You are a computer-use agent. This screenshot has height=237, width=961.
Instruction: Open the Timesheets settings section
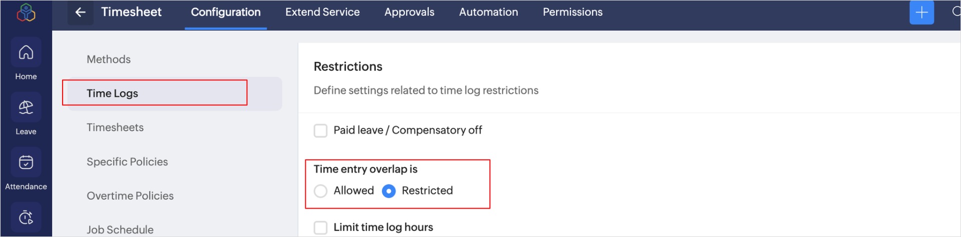click(115, 128)
